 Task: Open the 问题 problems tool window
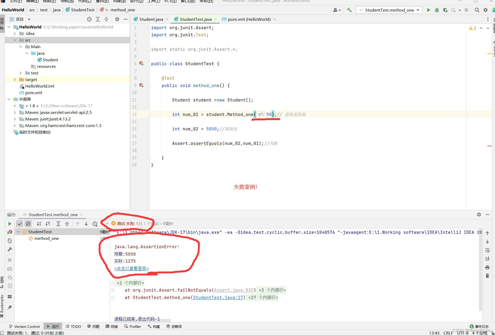pyautogui.click(x=93, y=326)
